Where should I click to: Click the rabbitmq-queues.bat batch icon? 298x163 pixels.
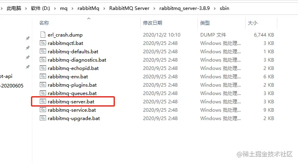(x=43, y=93)
